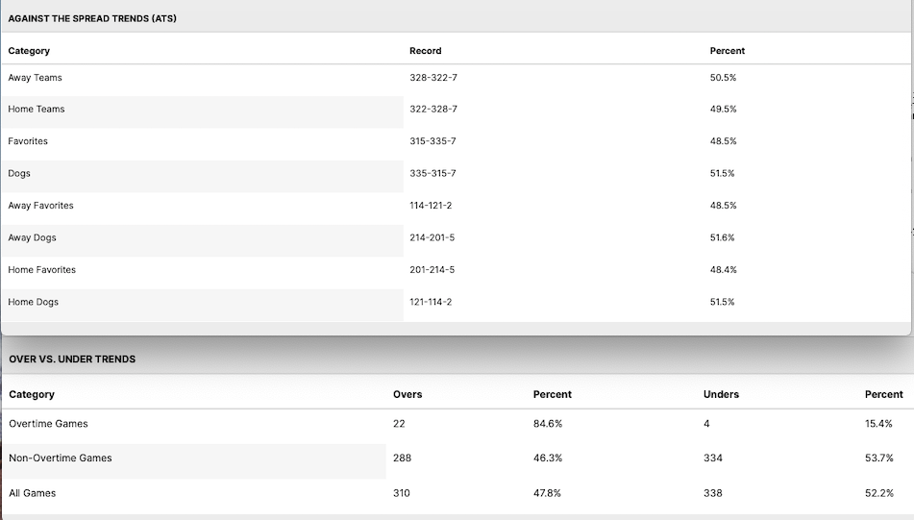The width and height of the screenshot is (914, 520).
Task: Click the Away Teams row label
Action: pos(35,78)
